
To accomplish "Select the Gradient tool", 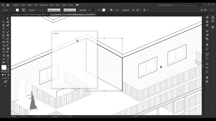I will (x=8, y=49).
